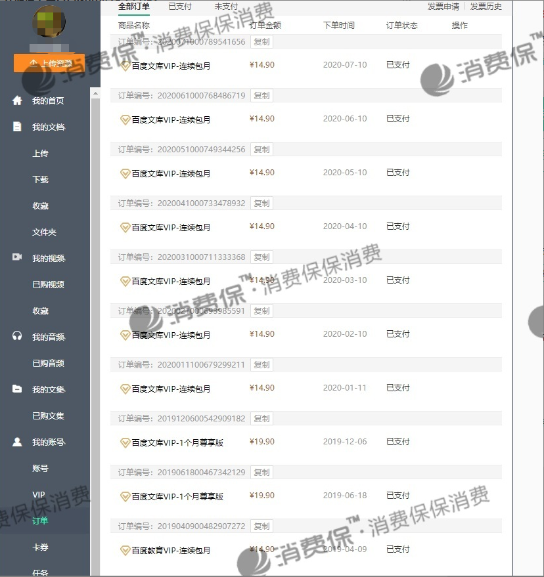The height and width of the screenshot is (577, 544).
Task: Select 已购文集 in the sidebar
Action: 48,416
